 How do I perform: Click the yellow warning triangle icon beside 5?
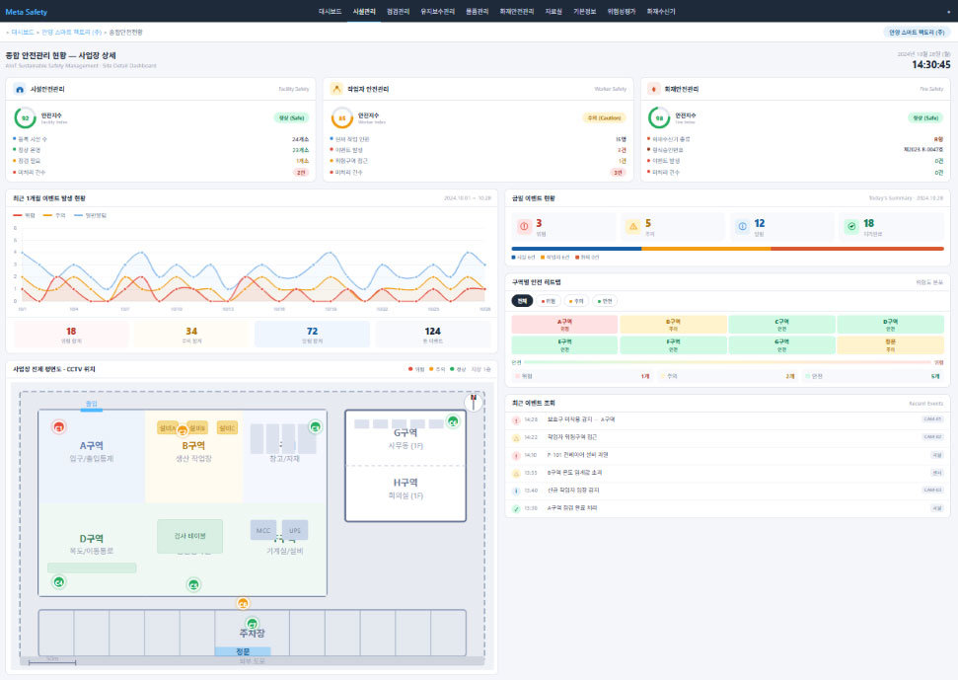[633, 227]
